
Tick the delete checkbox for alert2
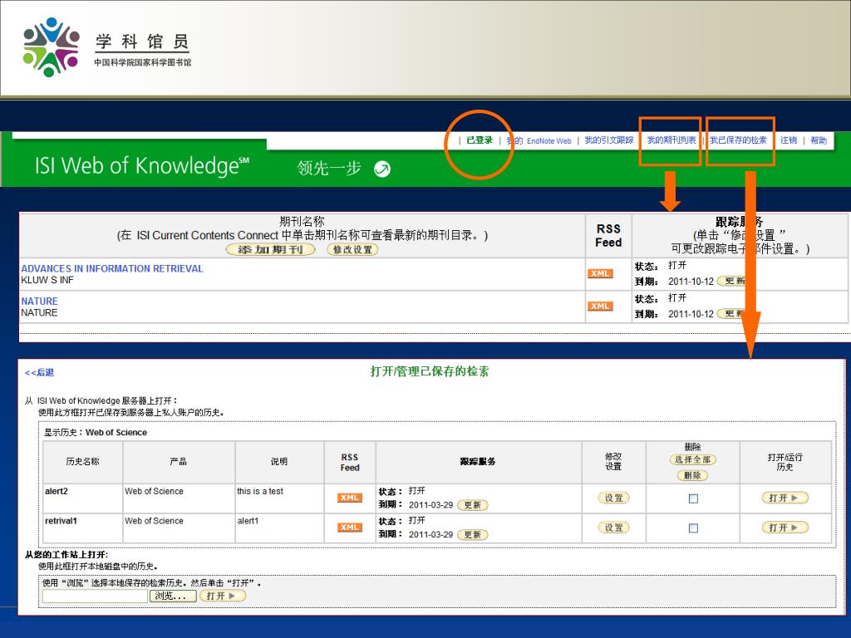(x=693, y=498)
